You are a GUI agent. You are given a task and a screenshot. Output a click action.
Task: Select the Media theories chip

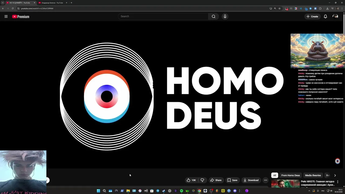pos(313,175)
